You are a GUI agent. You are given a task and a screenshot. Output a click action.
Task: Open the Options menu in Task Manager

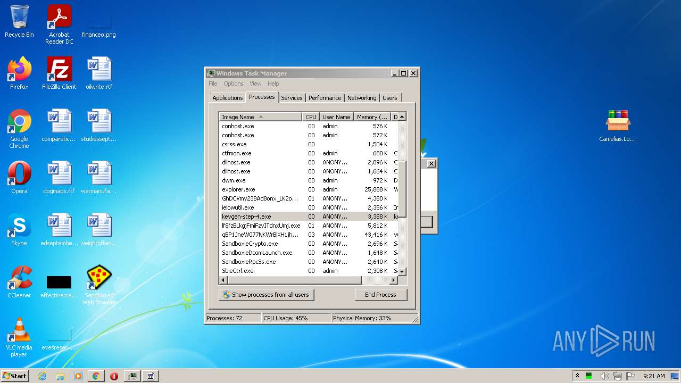point(234,84)
